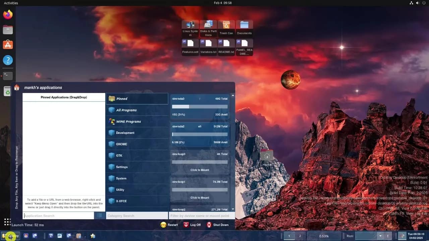Click the Log Off button
Viewport: 429px width, 241px height.
point(192,225)
